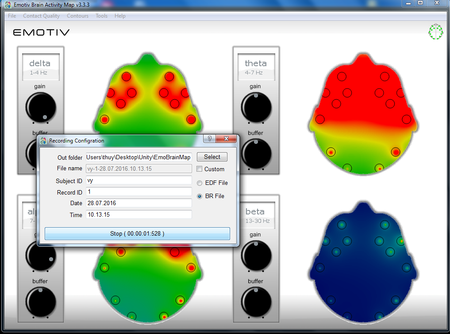The width and height of the screenshot is (450, 334).
Task: Click the Subject ID input field
Action: click(x=138, y=180)
